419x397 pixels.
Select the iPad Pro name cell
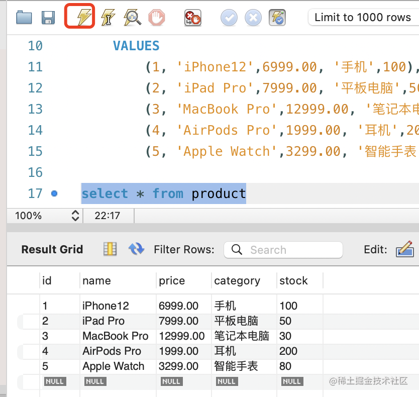click(118, 321)
